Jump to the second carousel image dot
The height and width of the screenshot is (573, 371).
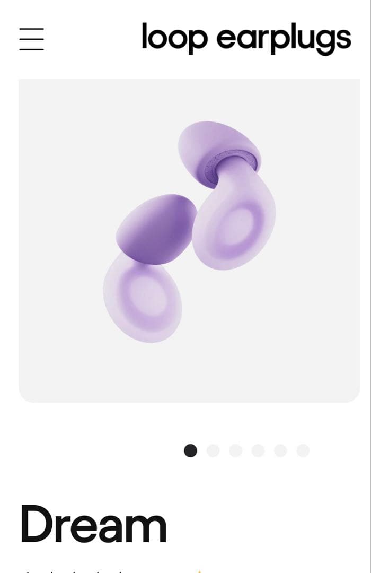pos(213,450)
